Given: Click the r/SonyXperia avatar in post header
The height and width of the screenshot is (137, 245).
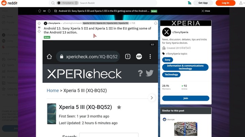Looking at the screenshot, I should pyautogui.click(x=45, y=23).
